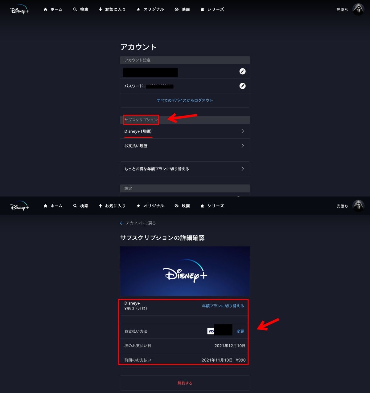Viewport: 370px width, 393px height.
Task: Click the 前回のお支払い label
Action: coord(138,360)
